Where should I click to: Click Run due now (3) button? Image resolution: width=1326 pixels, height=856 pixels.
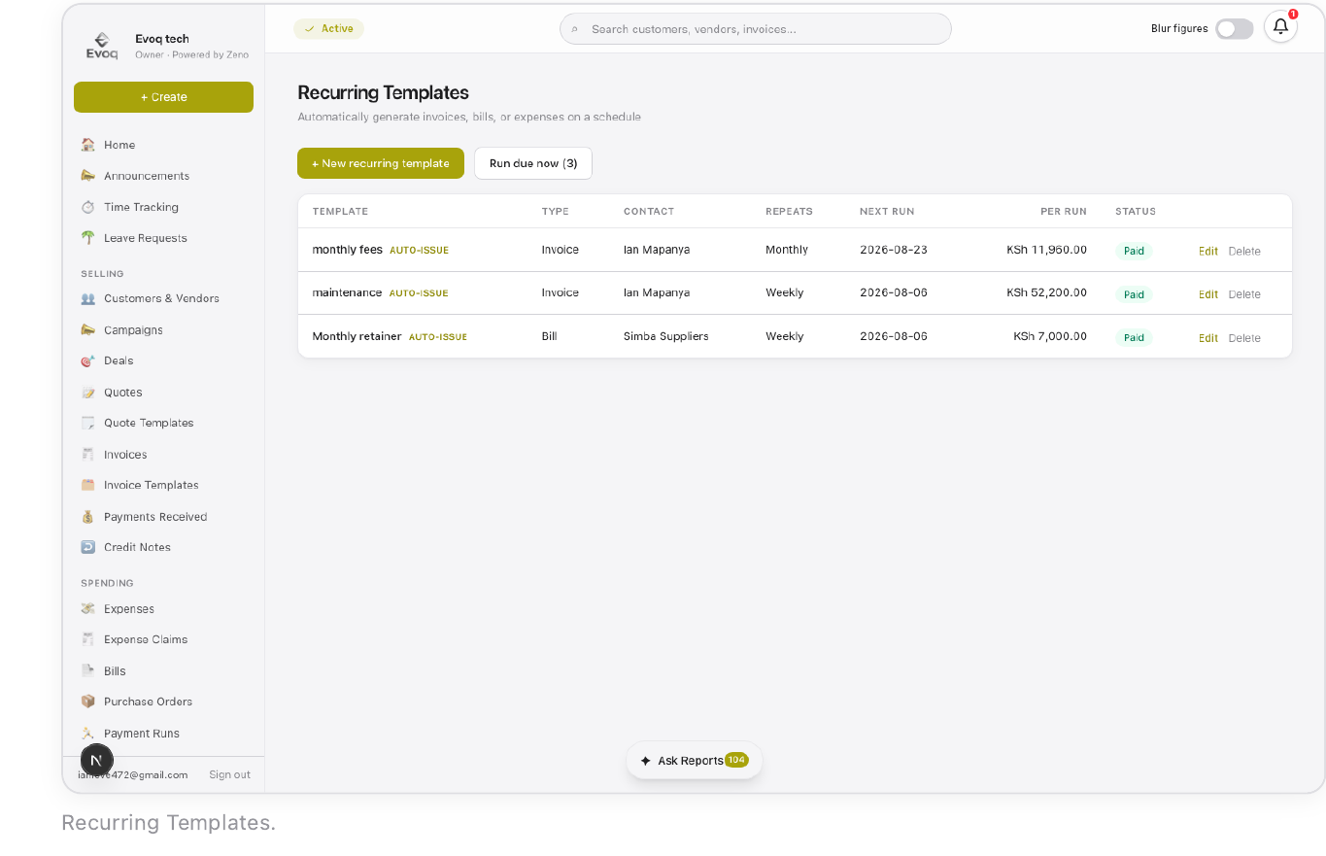click(x=533, y=163)
